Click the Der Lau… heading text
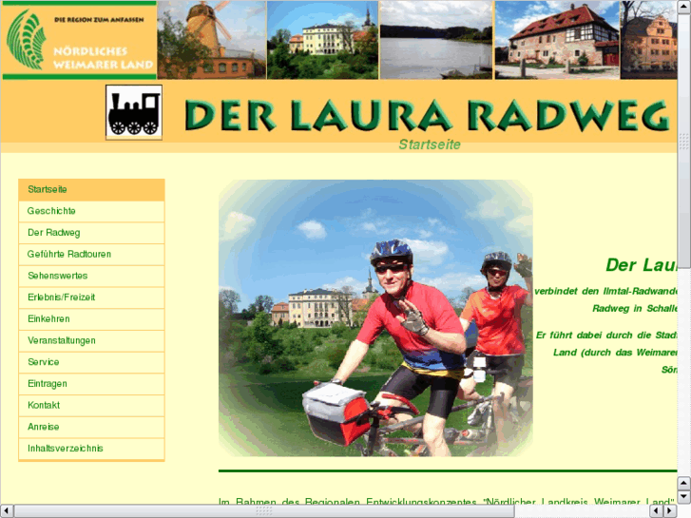Screen dimensions: 691x518 [x=642, y=265]
